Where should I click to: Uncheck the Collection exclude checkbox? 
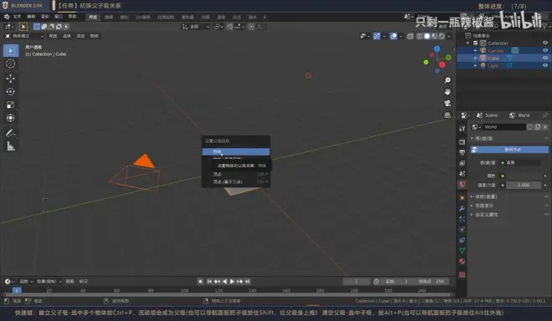[x=476, y=43]
